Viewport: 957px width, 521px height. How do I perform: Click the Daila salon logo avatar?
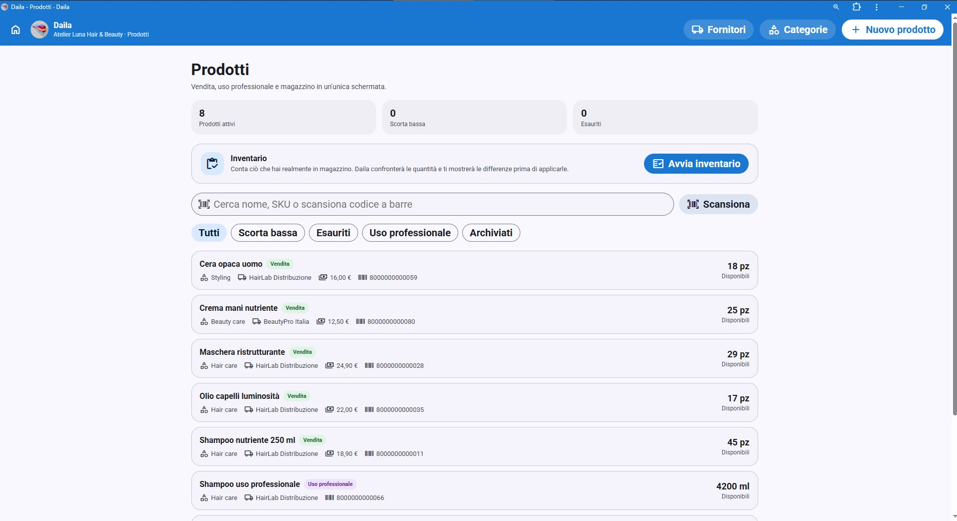tap(40, 30)
